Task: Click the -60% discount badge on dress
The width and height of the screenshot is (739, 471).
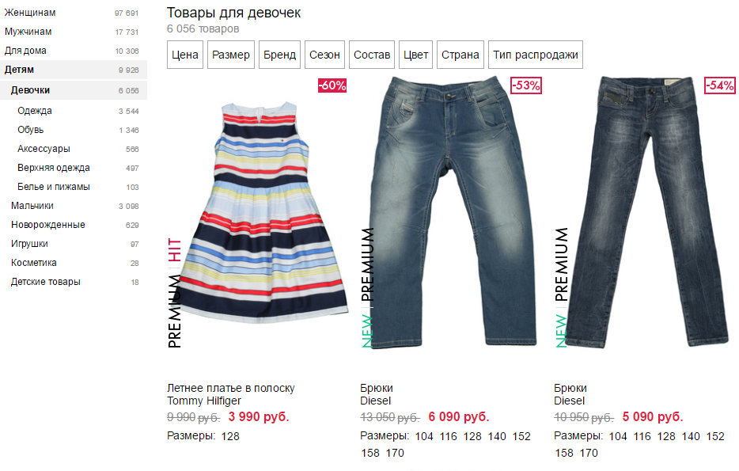Action: pos(332,85)
